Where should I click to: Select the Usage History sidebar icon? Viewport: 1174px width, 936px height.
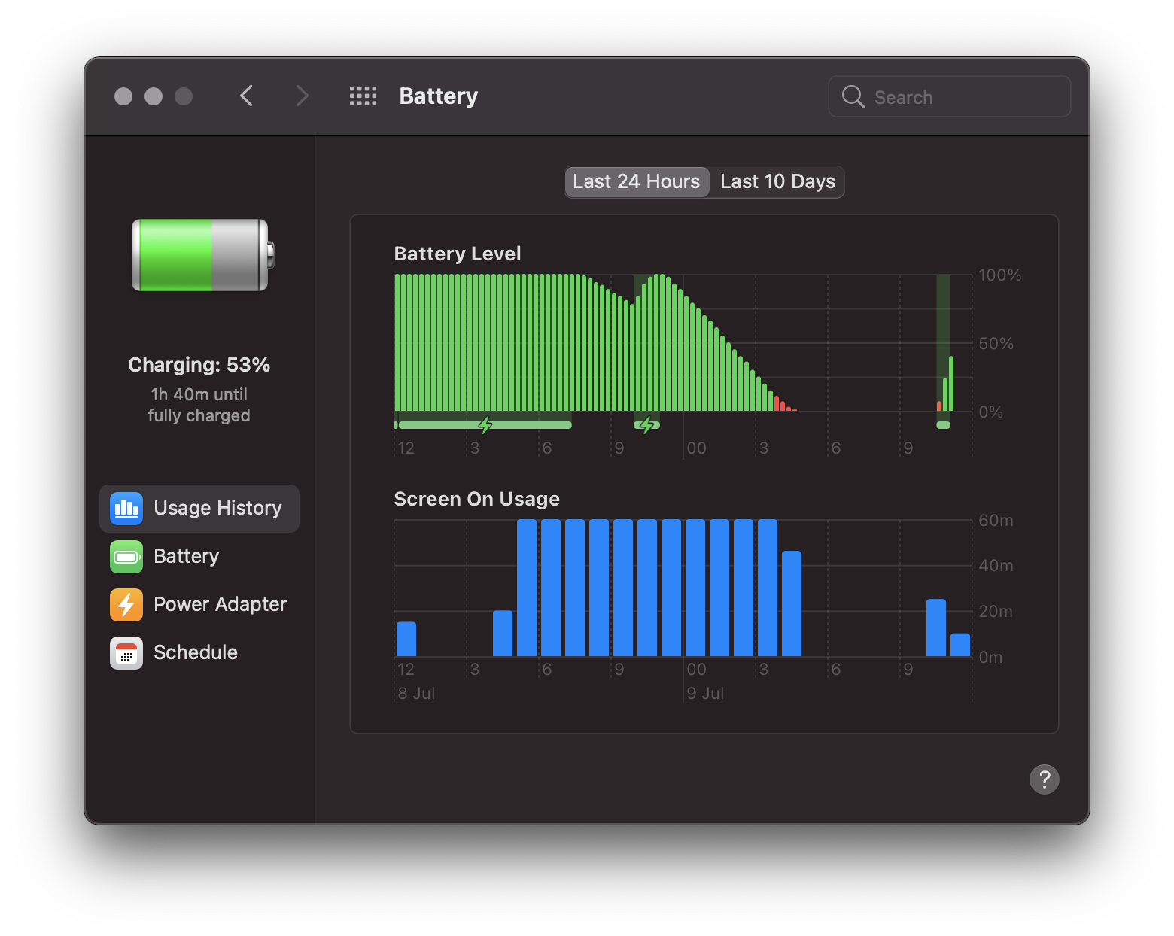coord(126,508)
